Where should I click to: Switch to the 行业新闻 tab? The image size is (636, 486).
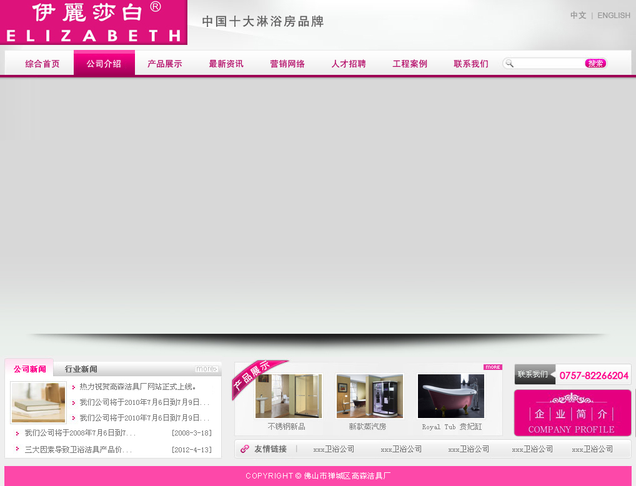click(81, 369)
